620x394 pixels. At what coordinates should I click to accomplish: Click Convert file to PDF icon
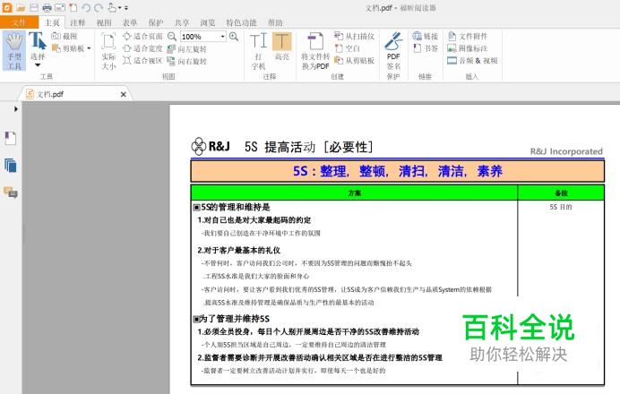pos(315,50)
